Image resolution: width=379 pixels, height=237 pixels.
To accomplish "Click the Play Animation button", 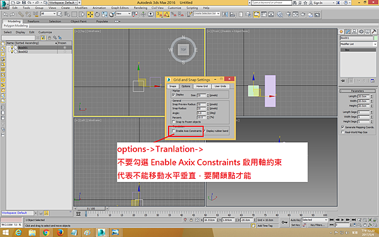I will [x=342, y=219].
